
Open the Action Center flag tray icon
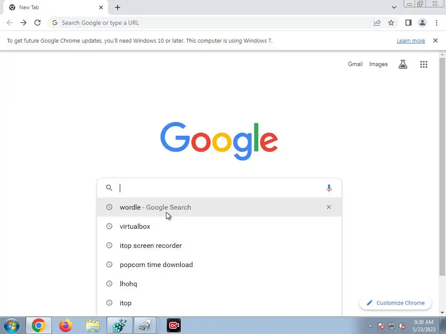[x=381, y=326]
